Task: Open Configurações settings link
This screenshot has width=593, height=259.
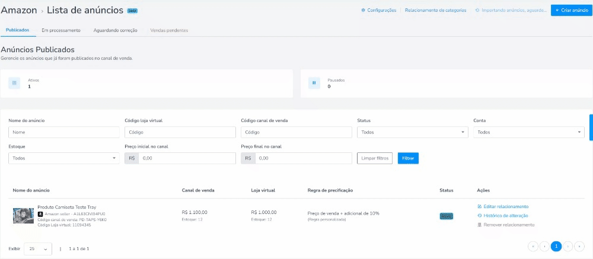Action: click(x=378, y=10)
